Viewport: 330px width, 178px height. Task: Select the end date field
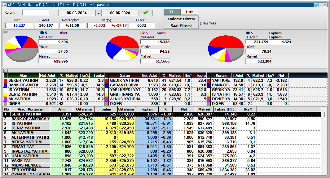pyautogui.click(x=120, y=13)
